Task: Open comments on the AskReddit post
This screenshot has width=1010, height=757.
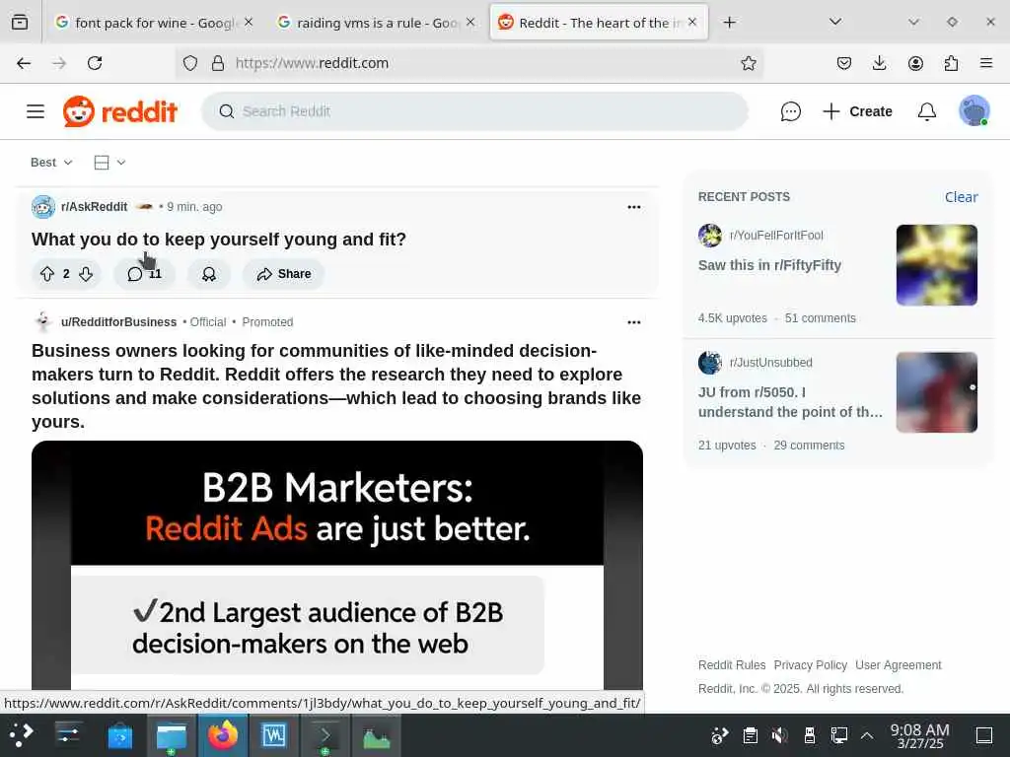Action: tap(144, 274)
